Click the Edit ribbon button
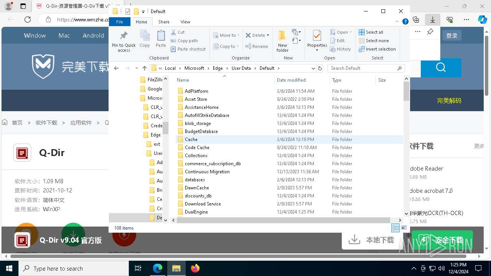The image size is (491, 276). [x=338, y=41]
